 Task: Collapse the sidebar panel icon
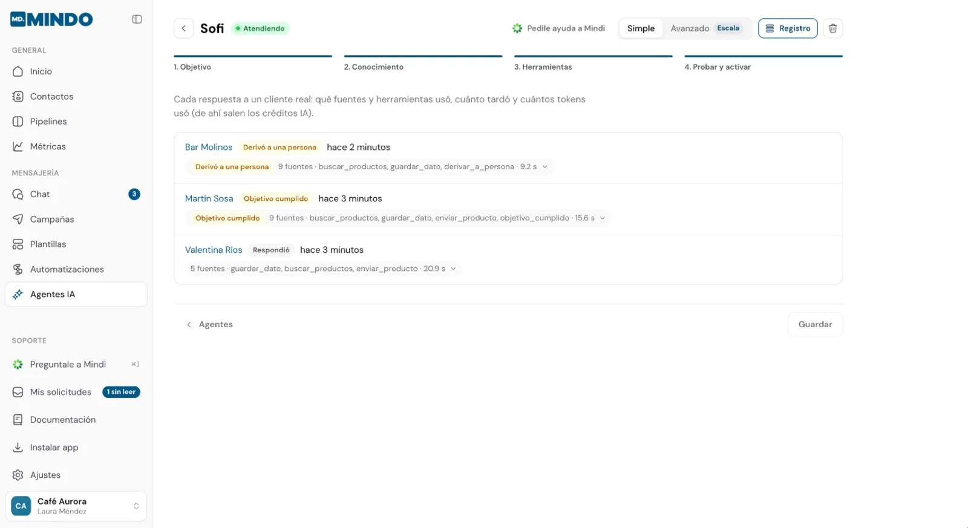pos(137,19)
